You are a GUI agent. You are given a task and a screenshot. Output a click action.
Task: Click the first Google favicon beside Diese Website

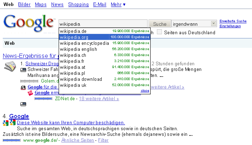point(6,123)
